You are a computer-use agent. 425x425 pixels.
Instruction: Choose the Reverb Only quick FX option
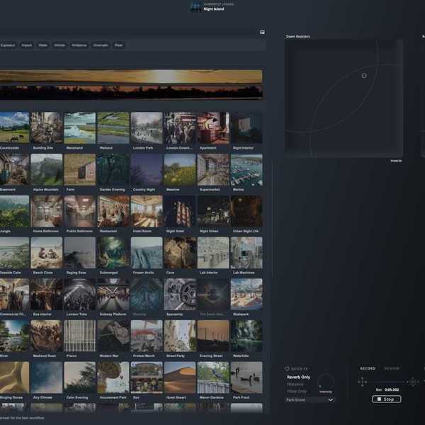point(298,377)
